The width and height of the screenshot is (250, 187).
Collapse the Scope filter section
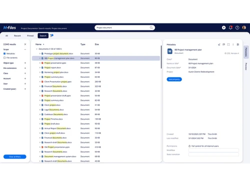25,49
